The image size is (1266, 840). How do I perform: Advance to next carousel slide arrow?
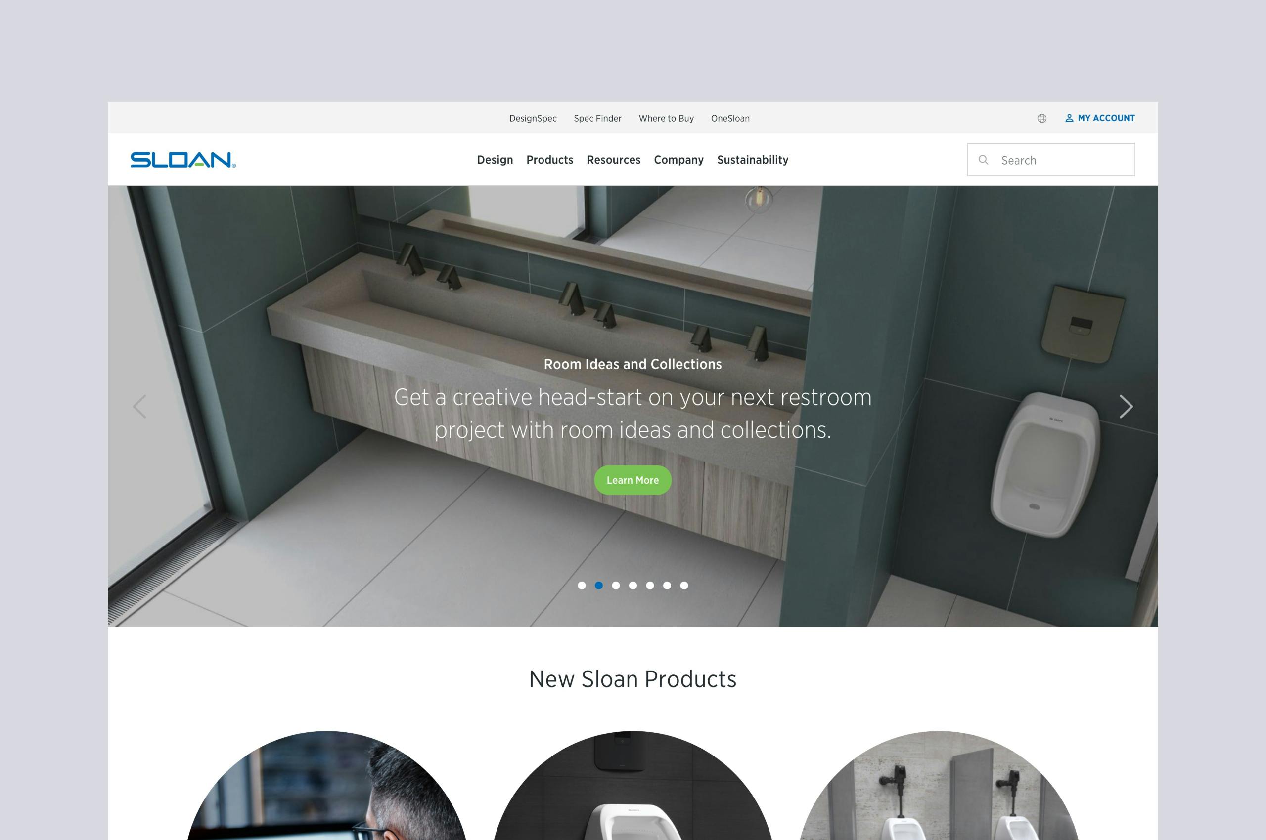click(1126, 407)
